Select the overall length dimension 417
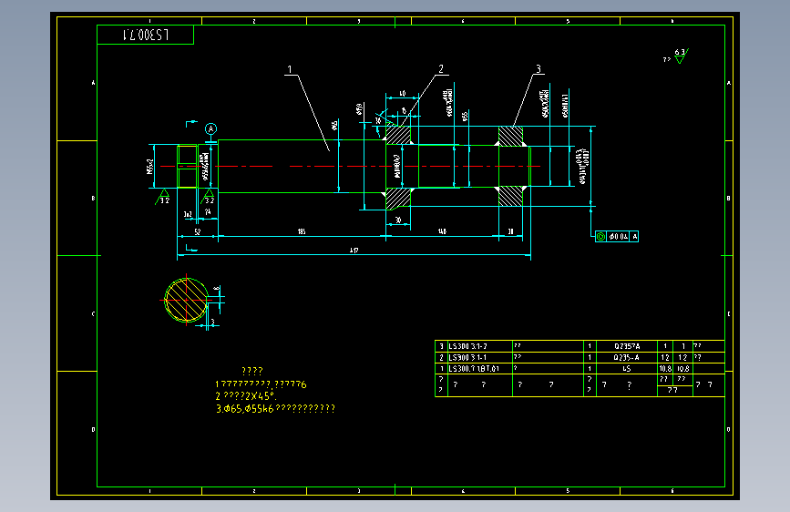Screen dimensions: 790x512 click(x=354, y=251)
